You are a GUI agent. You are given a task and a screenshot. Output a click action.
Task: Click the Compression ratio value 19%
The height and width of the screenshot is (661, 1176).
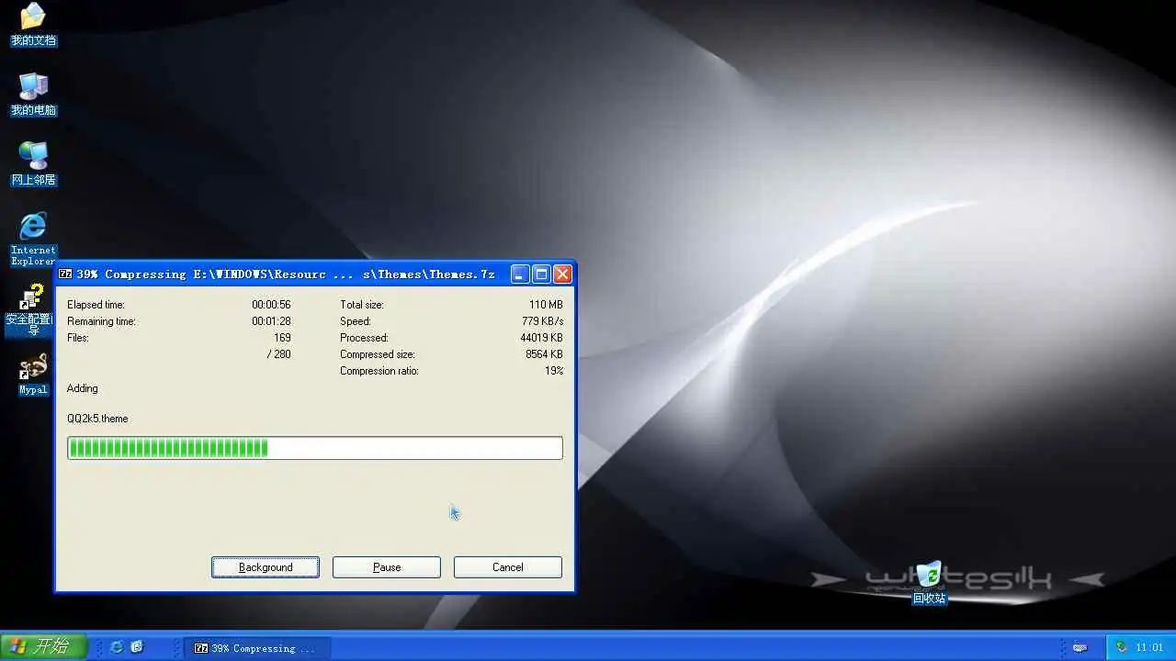[554, 371]
